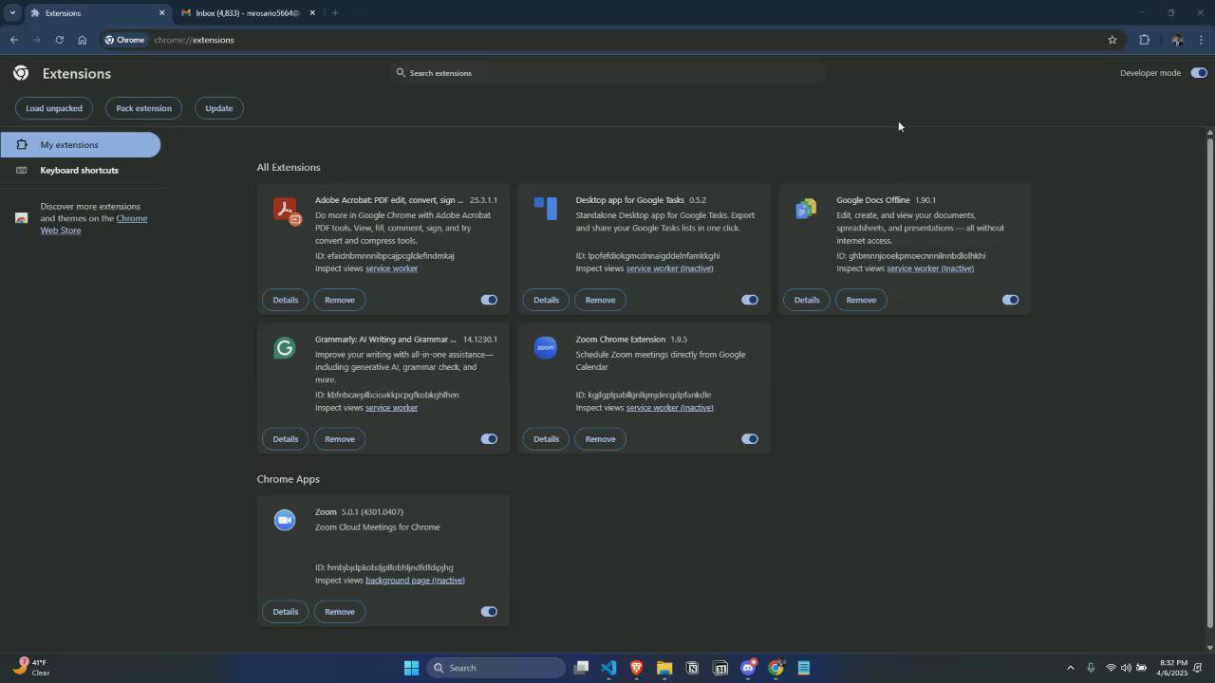This screenshot has width=1215, height=683.
Task: Click the Search extensions field
Action: [x=607, y=73]
